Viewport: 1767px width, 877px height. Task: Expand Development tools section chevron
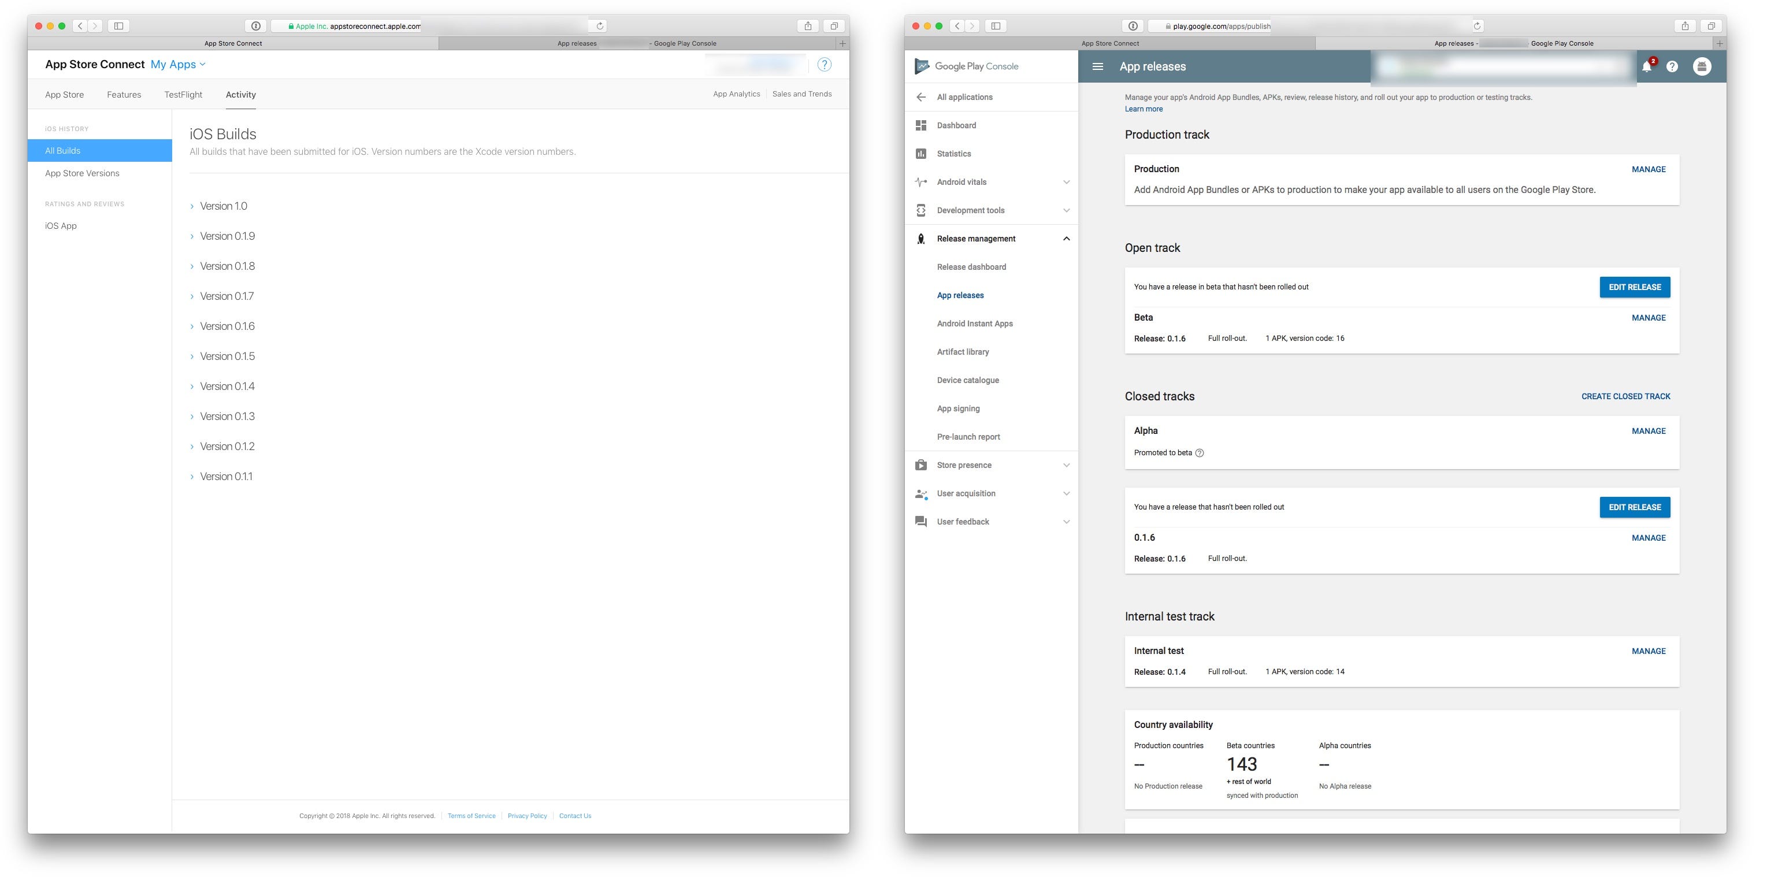tap(1066, 210)
